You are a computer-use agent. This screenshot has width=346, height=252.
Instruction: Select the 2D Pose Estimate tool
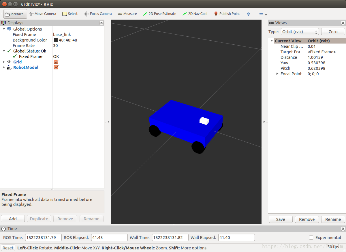[x=159, y=14]
